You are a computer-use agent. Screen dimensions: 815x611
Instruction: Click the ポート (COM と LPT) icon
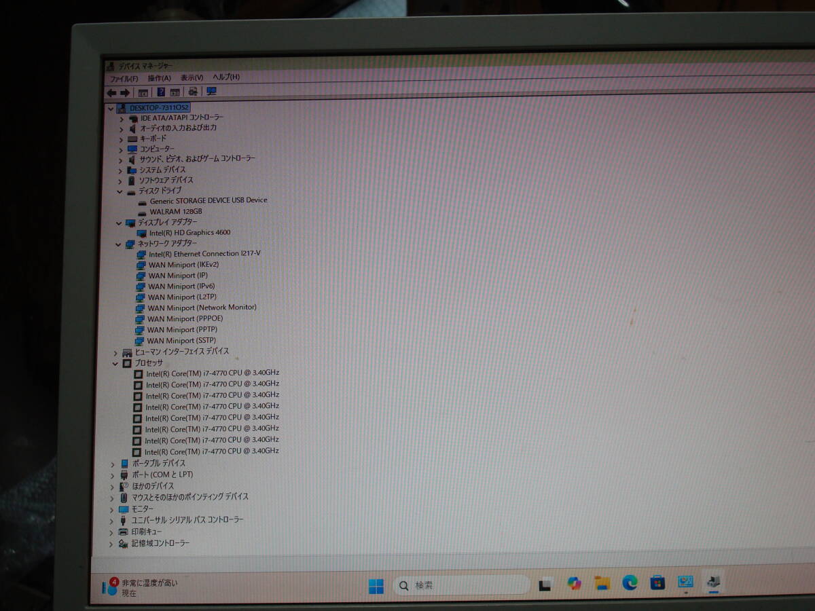pyautogui.click(x=124, y=475)
